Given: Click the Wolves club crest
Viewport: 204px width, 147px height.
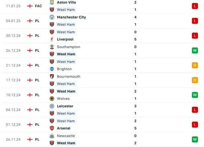Looking at the screenshot, I should (52, 99).
